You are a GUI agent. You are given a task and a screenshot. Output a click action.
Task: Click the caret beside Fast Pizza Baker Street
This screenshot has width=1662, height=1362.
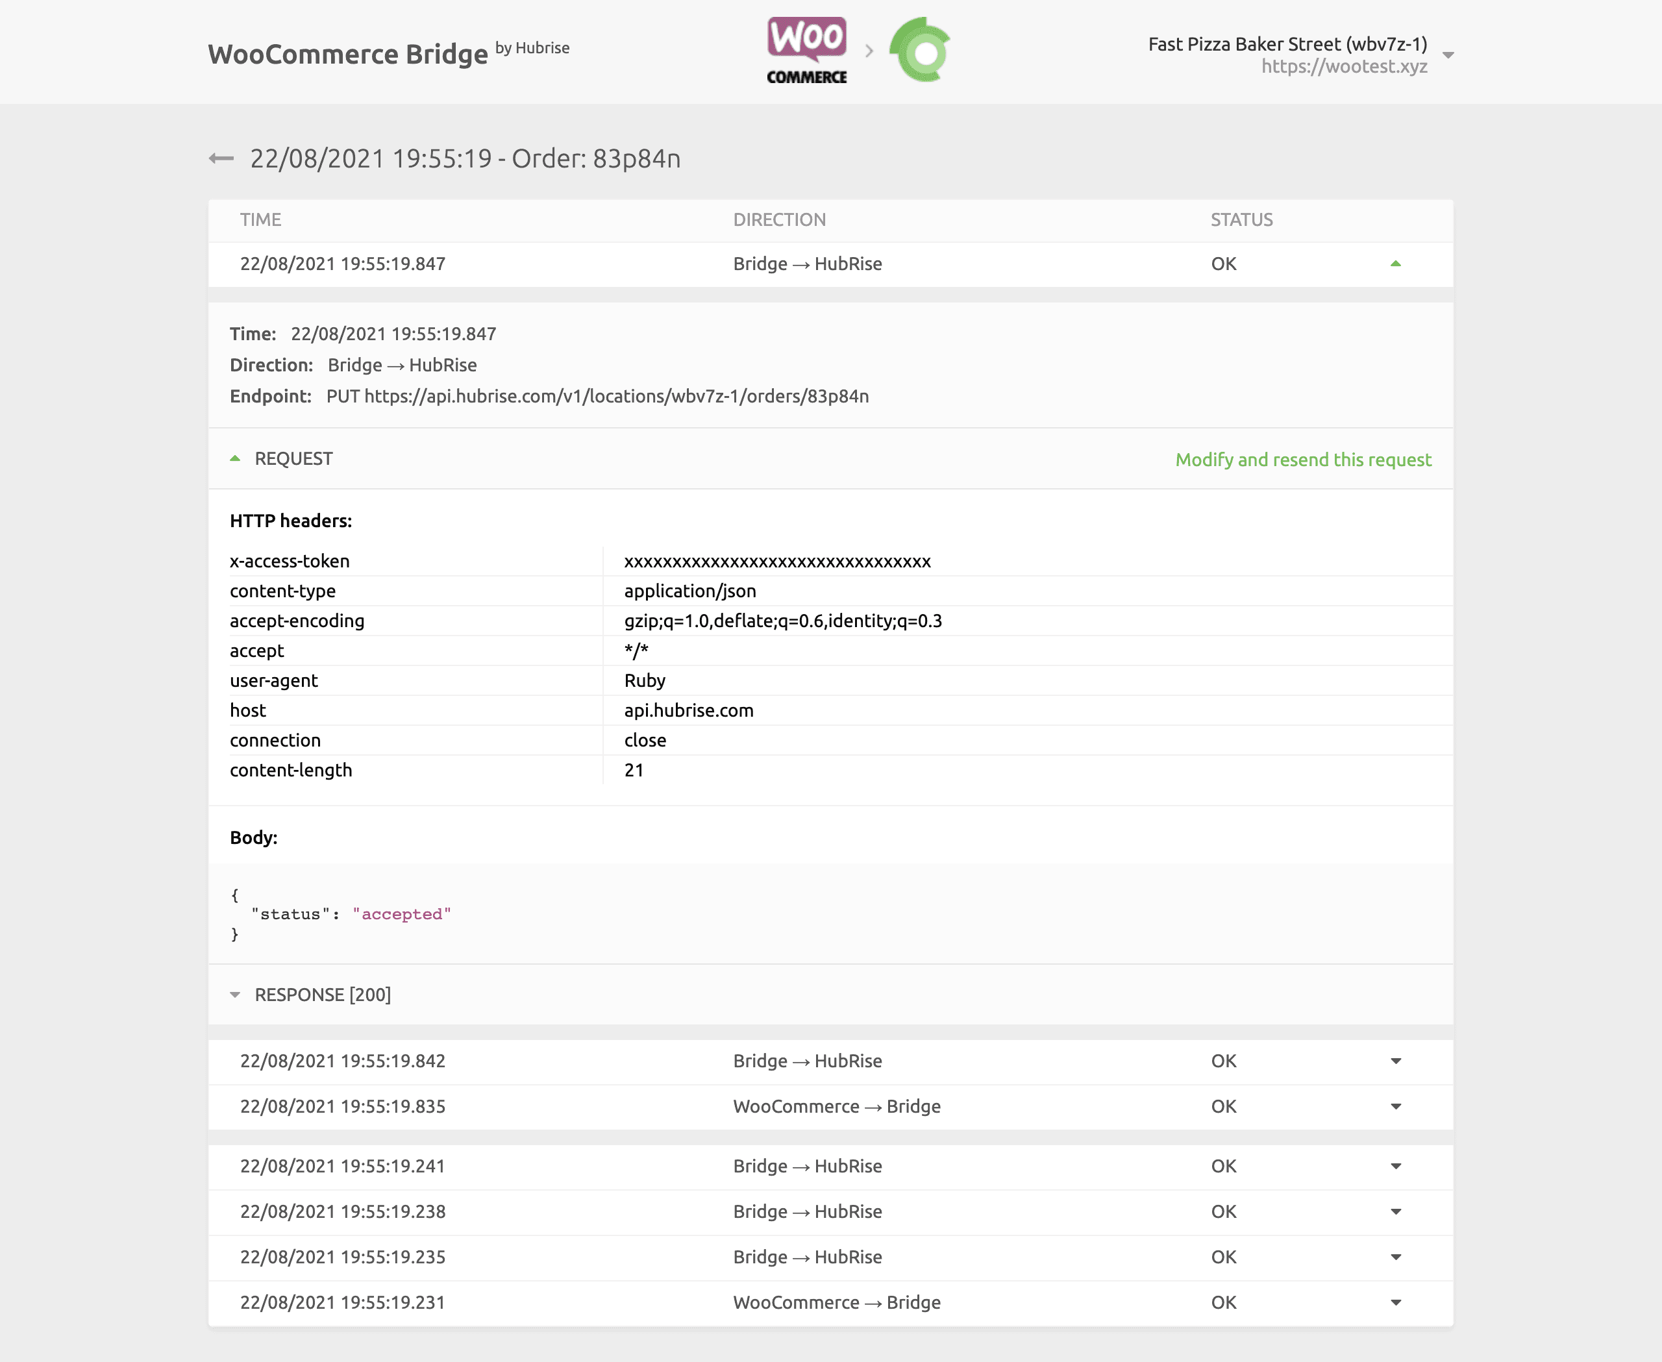click(x=1448, y=56)
